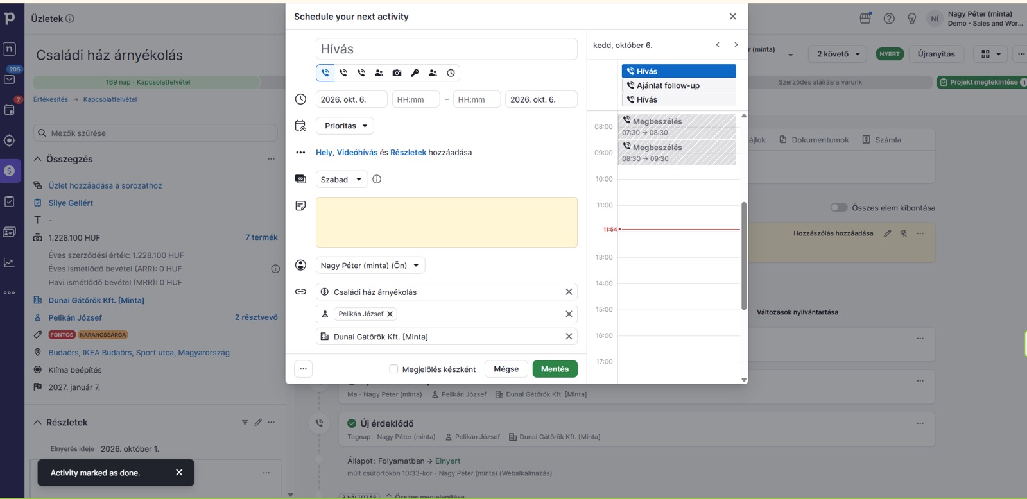The width and height of the screenshot is (1027, 499).
Task: Open the Prioritás dropdown
Action: click(345, 126)
